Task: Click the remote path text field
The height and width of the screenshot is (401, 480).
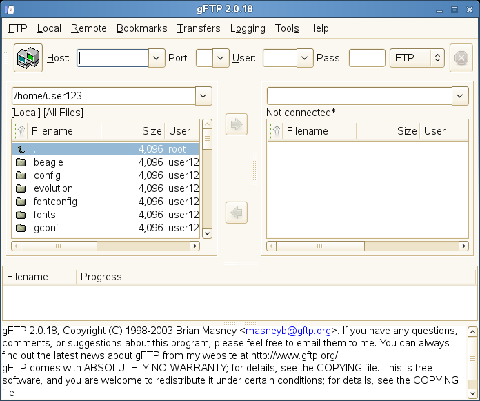Action: [360, 96]
